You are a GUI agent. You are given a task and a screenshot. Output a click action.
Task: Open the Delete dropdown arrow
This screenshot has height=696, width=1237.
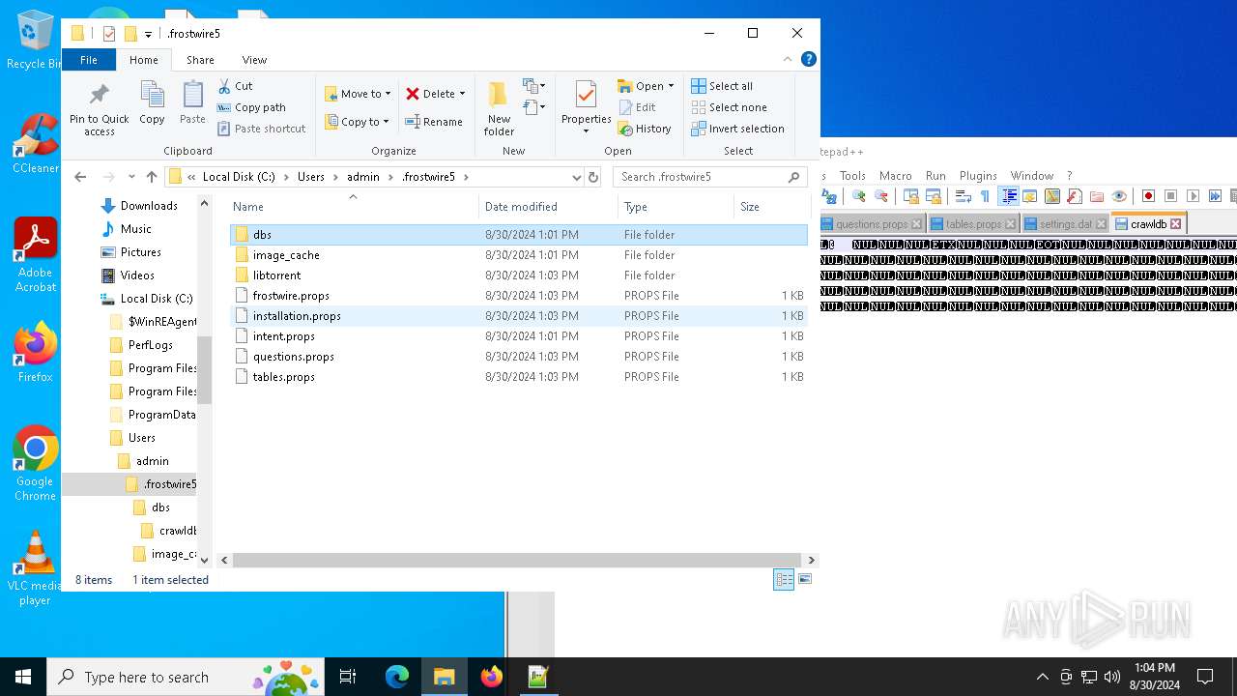tap(462, 94)
